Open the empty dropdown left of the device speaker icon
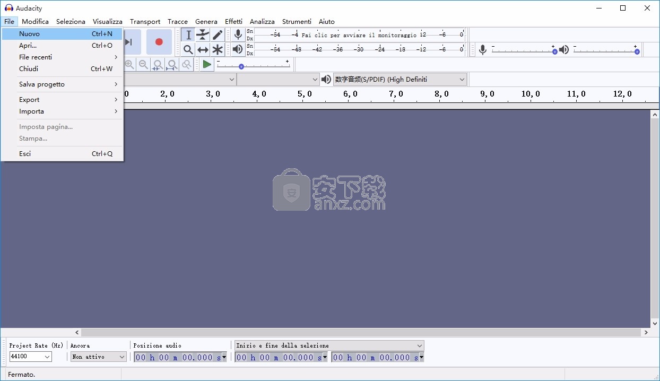The height and width of the screenshot is (381, 660). pyautogui.click(x=278, y=80)
